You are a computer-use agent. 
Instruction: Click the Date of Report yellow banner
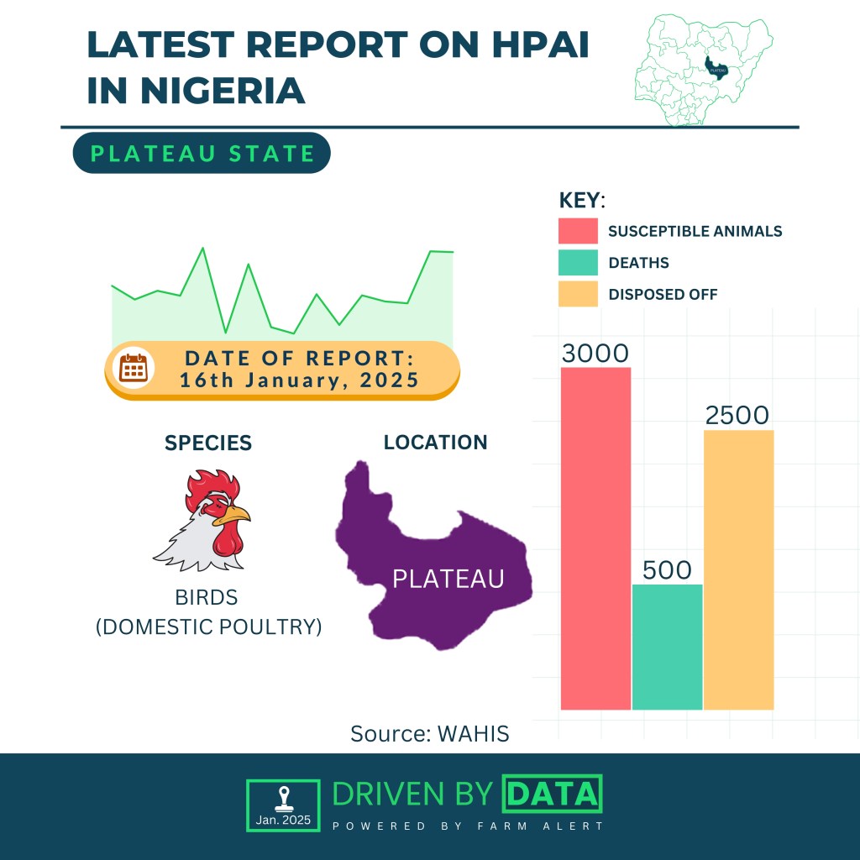[298, 369]
